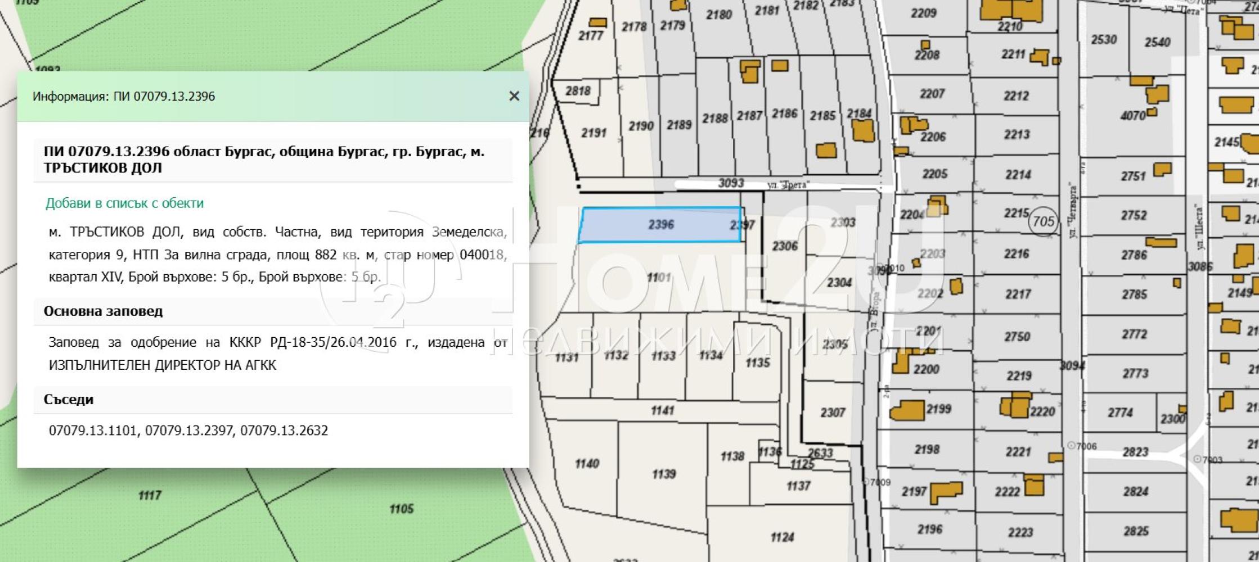This screenshot has height=562, width=1259.
Task: Click parcel 1140 on the map
Action: coord(586,464)
